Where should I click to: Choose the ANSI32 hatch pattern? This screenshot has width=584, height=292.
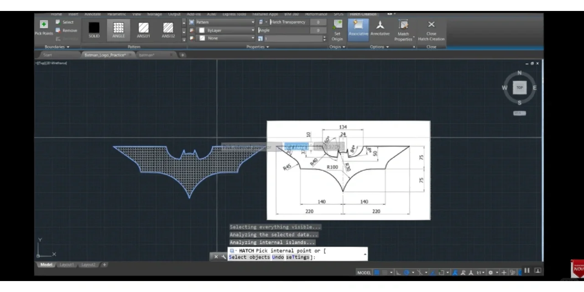pos(168,30)
